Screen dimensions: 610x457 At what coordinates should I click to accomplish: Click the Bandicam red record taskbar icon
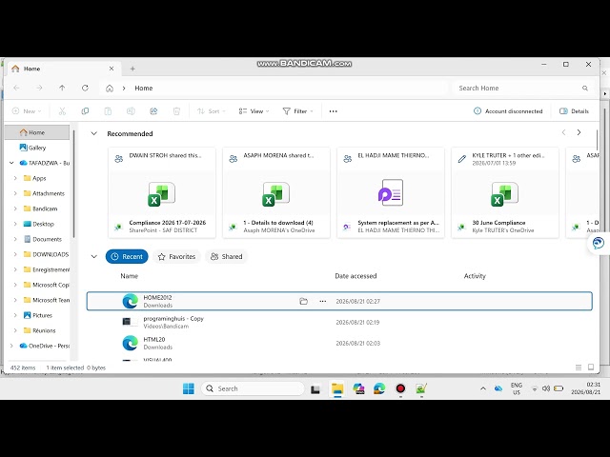[x=400, y=388]
